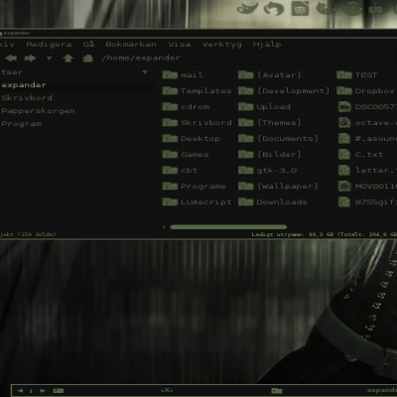Select the mail folder icon
Viewport: 397px width, 397px height.
pyautogui.click(x=170, y=75)
